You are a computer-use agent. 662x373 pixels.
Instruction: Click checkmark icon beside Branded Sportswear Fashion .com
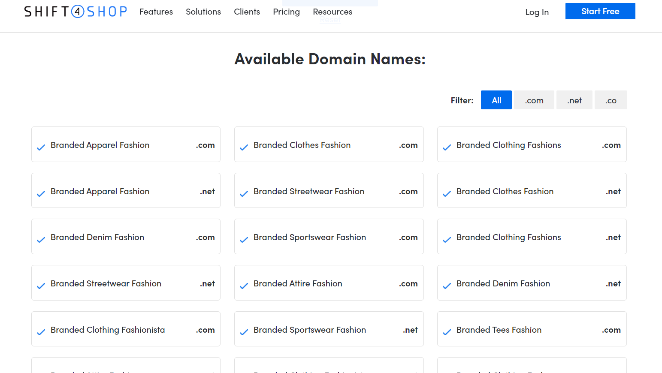click(x=244, y=240)
